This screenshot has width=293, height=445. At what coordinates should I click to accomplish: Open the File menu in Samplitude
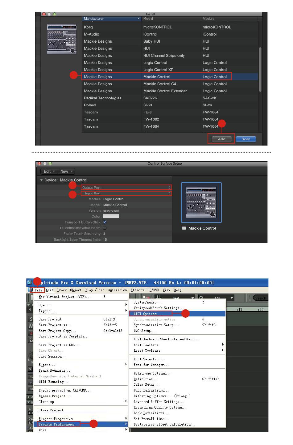coord(39,290)
